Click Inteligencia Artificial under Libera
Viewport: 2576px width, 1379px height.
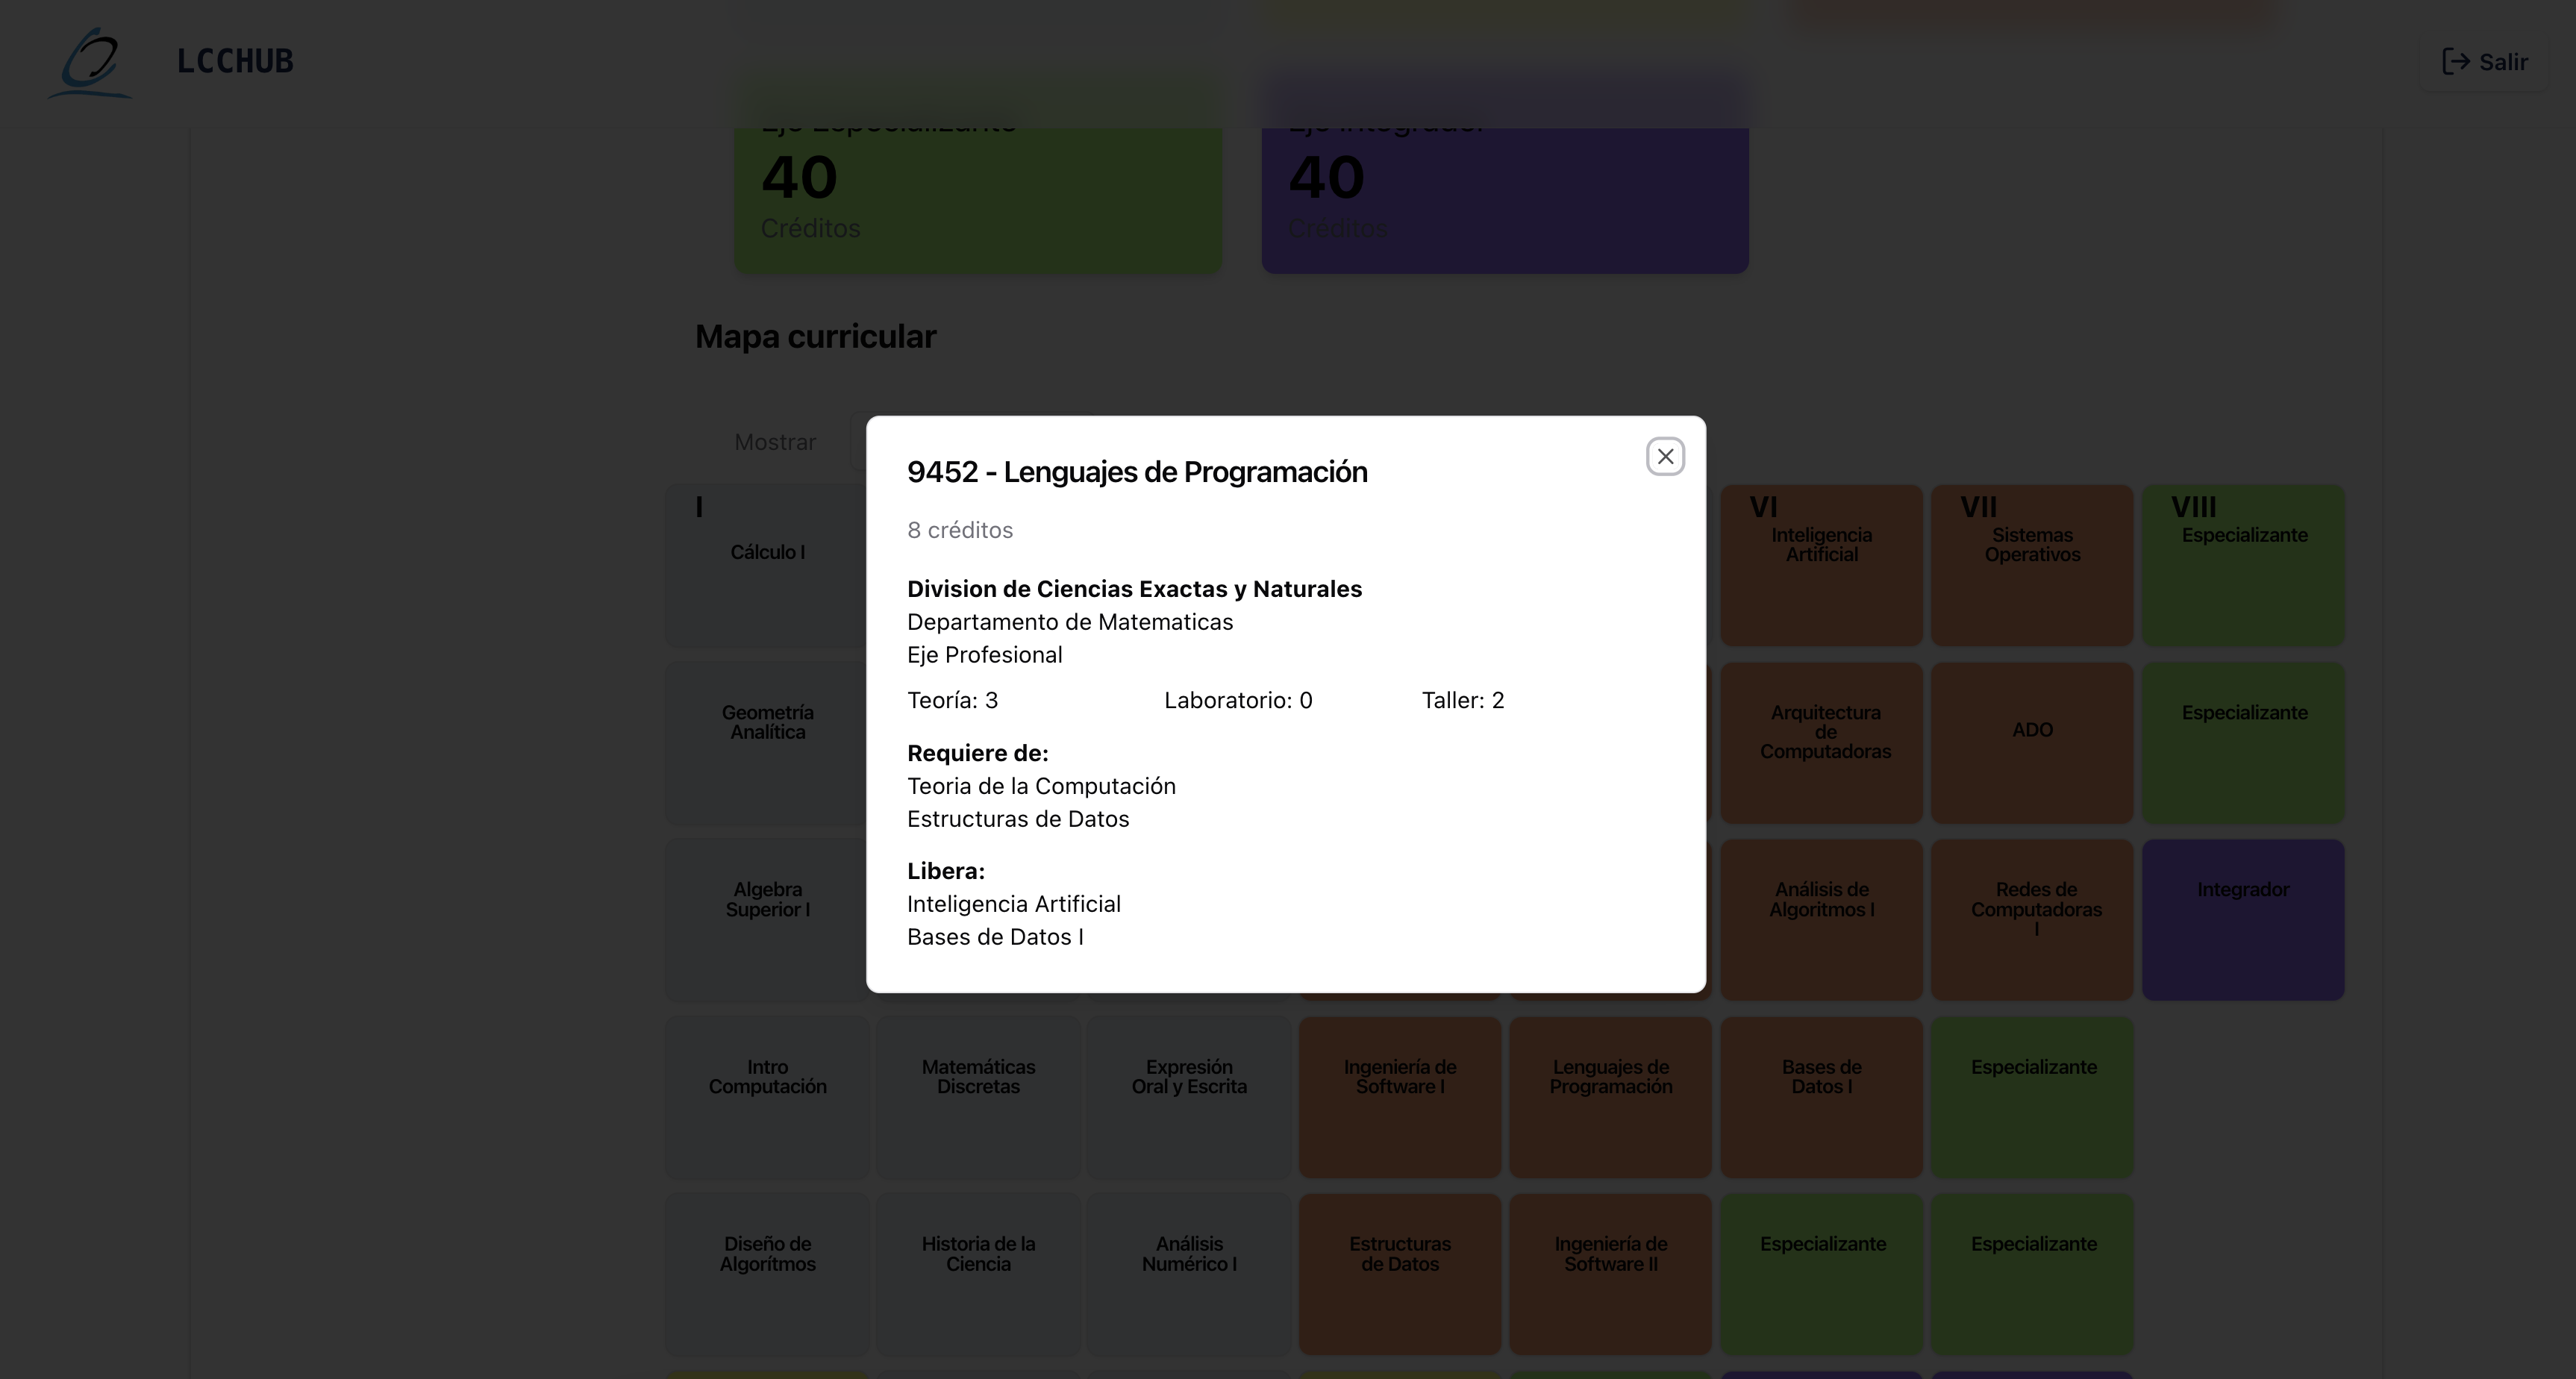pos(1014,904)
